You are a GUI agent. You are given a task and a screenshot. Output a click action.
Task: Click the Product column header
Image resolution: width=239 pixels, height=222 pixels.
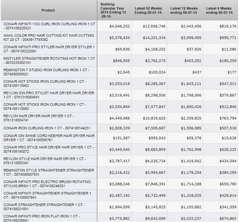click(x=48, y=10)
